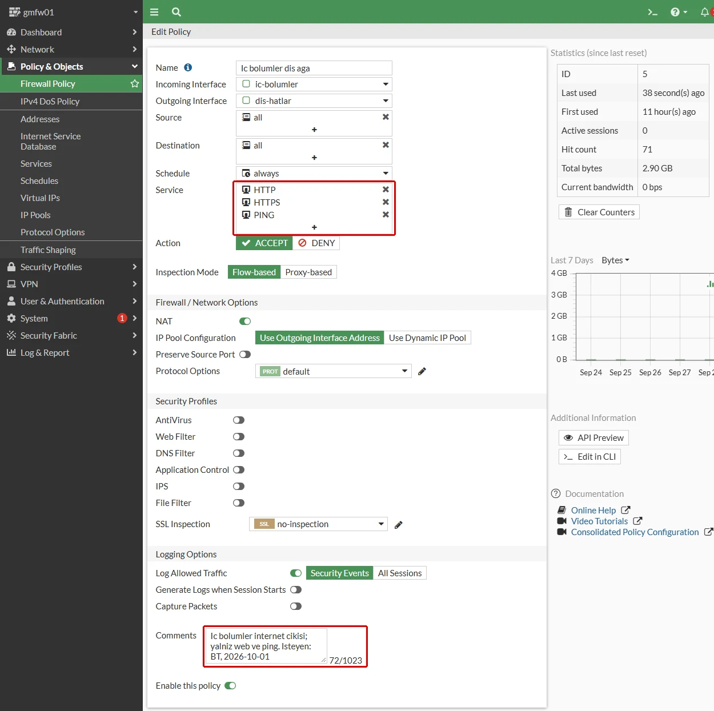Image resolution: width=714 pixels, height=711 pixels.
Task: Click the Log & Report chart icon
Action: (11, 352)
